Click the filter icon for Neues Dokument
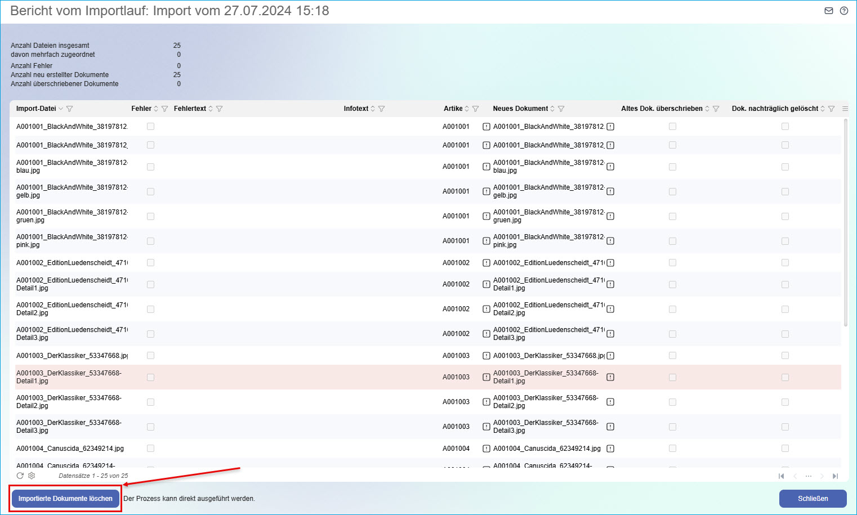The height and width of the screenshot is (515, 857). point(561,109)
